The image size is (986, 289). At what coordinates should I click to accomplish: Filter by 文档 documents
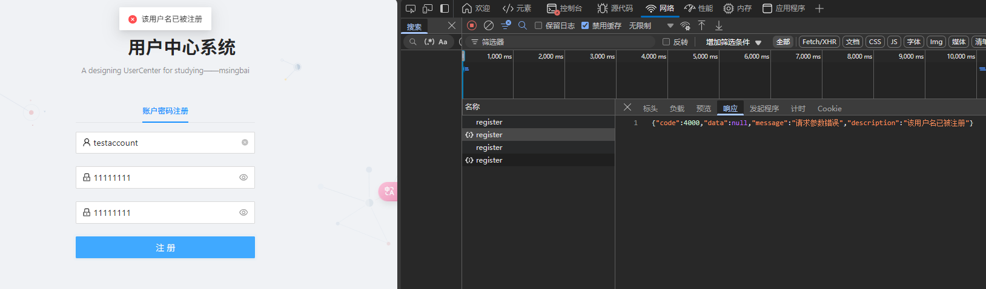pos(853,42)
